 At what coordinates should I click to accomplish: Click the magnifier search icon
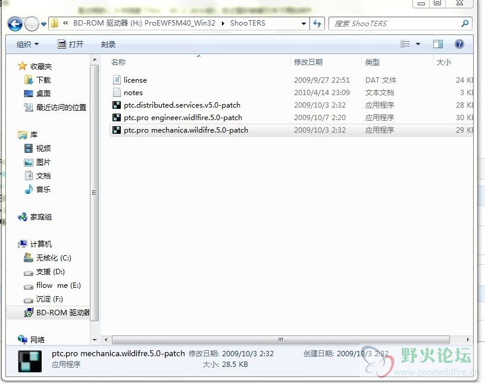coord(465,24)
